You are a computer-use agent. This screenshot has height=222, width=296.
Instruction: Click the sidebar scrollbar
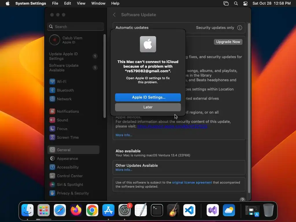(105, 76)
